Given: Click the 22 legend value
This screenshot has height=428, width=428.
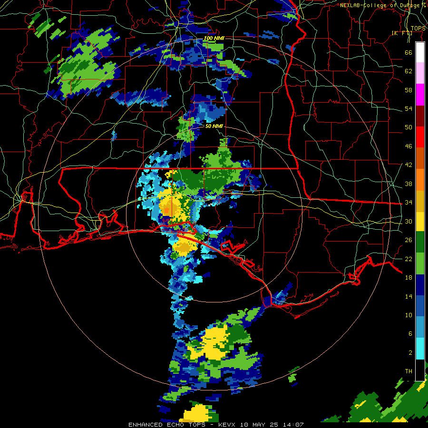Looking at the screenshot, I should tap(409, 259).
